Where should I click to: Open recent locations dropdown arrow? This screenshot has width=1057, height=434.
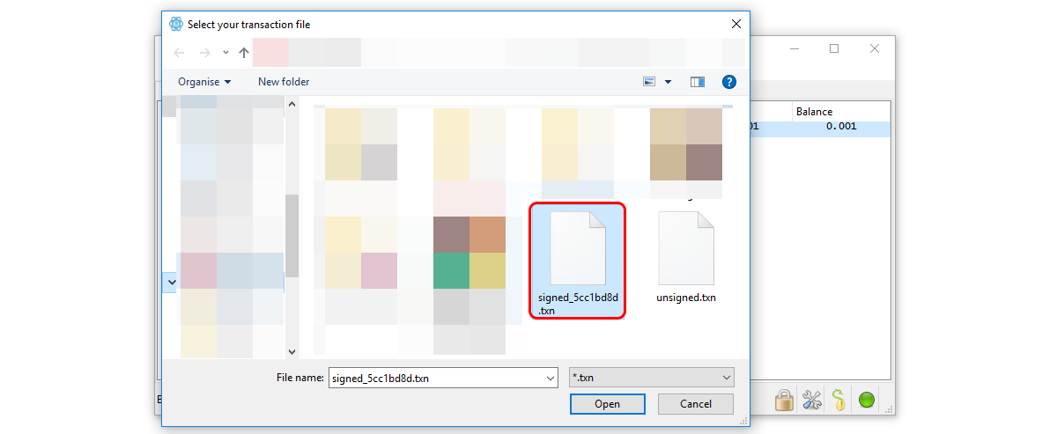click(x=225, y=53)
